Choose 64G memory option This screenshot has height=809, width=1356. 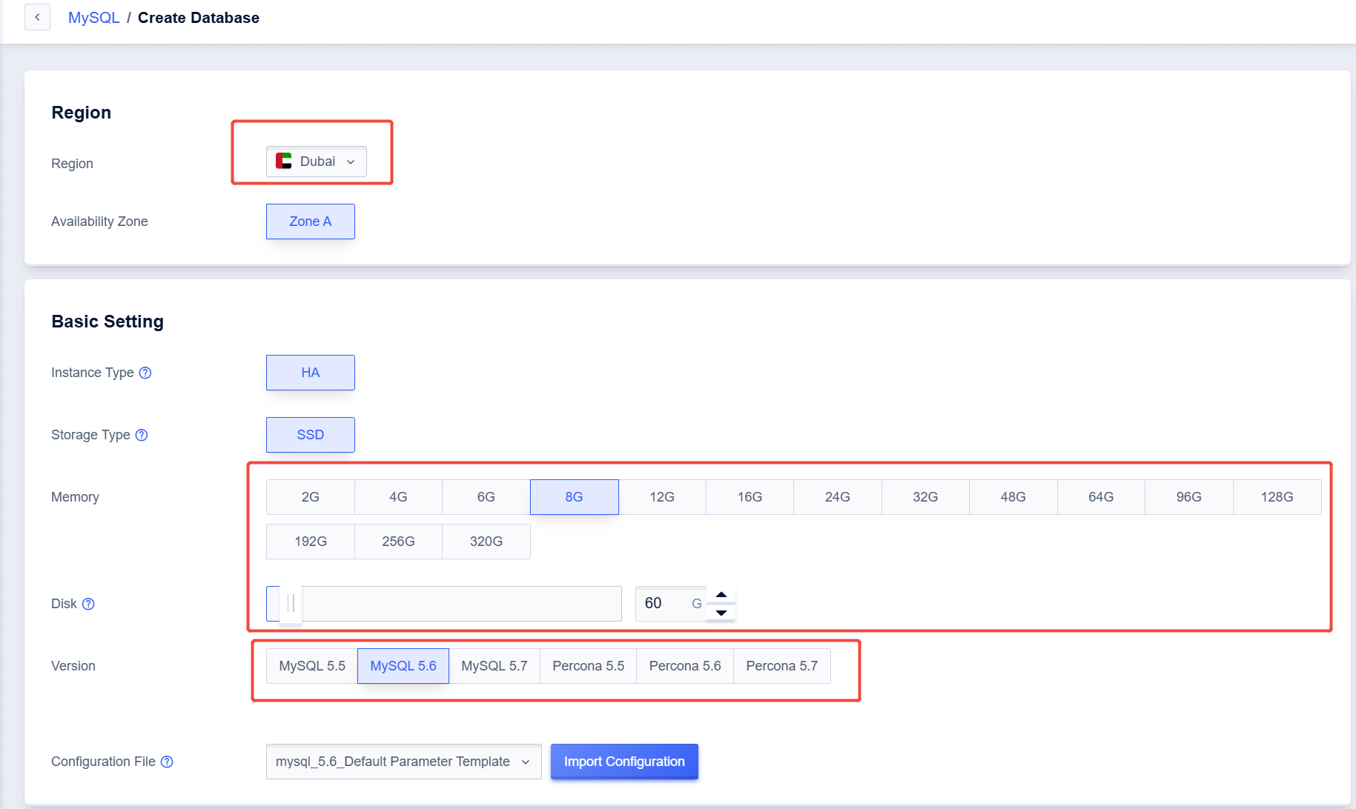point(1101,497)
